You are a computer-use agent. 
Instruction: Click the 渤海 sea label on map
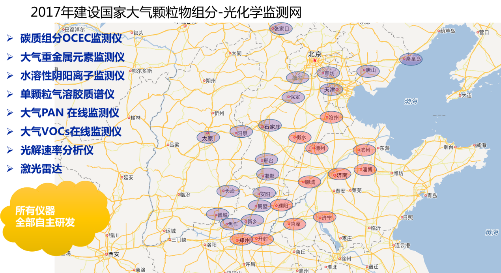click(x=411, y=101)
